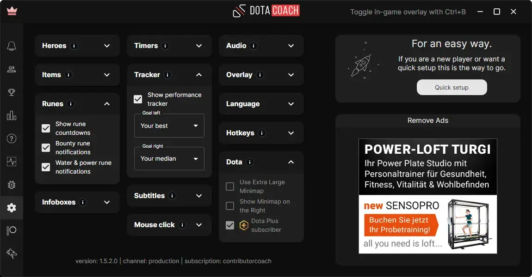The width and height of the screenshot is (532, 277).
Task: Click the Power-Loft Turgi advertisement banner
Action: pos(428,196)
